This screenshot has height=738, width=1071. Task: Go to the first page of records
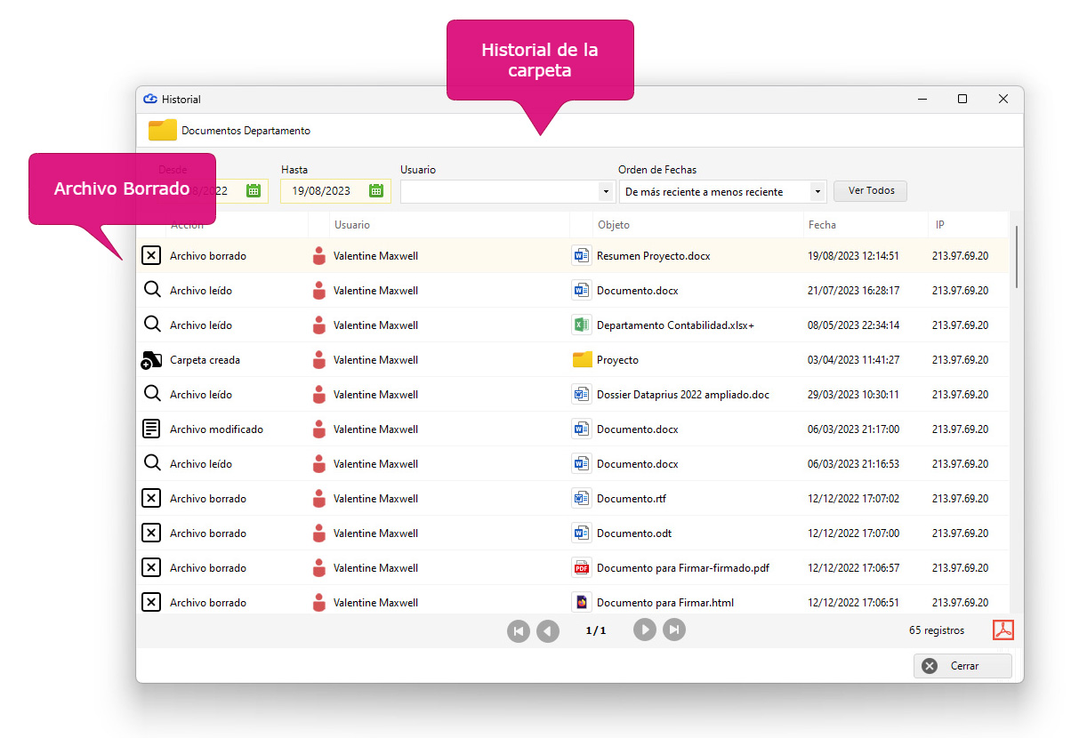point(518,631)
